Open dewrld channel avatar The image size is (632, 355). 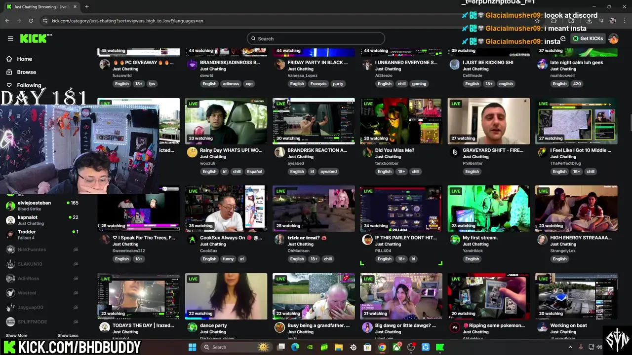(192, 65)
